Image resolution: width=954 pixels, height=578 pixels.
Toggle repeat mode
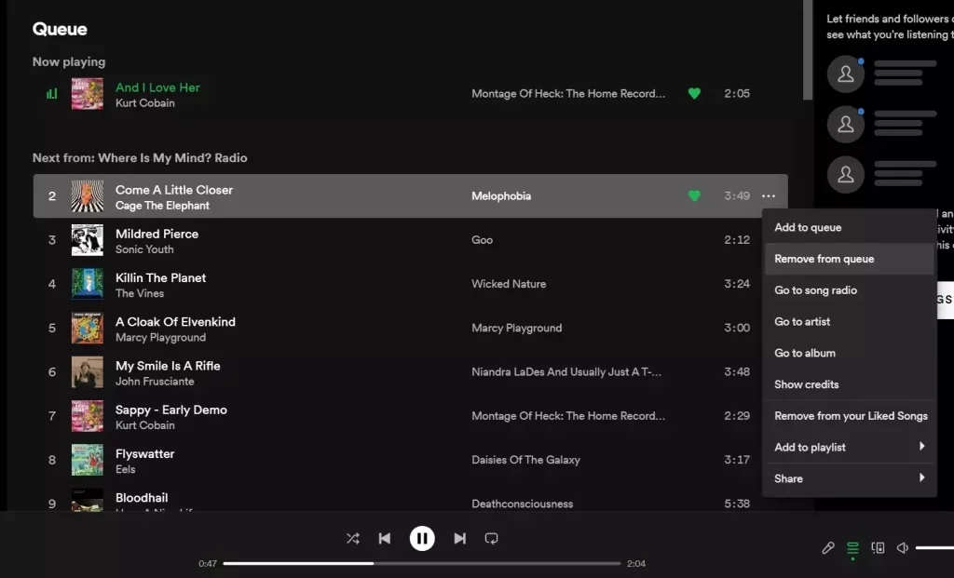tap(492, 539)
